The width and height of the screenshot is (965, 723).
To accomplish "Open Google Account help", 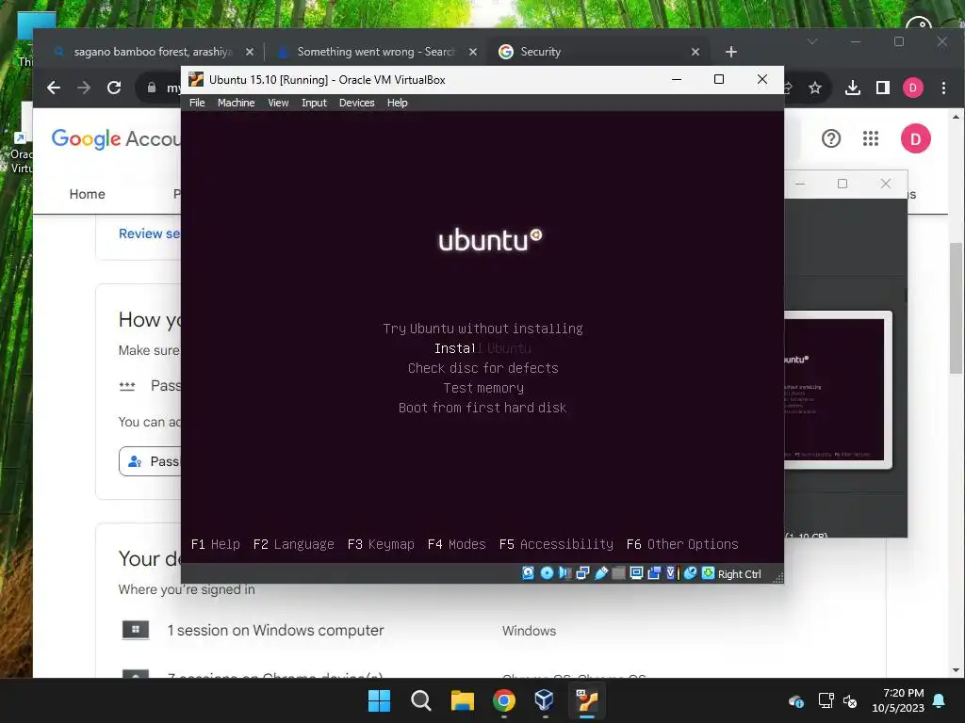I will coord(831,138).
